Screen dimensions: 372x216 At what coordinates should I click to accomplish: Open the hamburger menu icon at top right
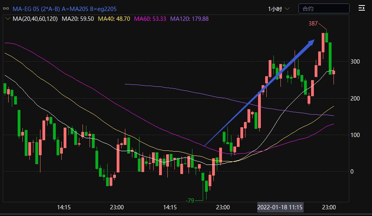point(361,8)
